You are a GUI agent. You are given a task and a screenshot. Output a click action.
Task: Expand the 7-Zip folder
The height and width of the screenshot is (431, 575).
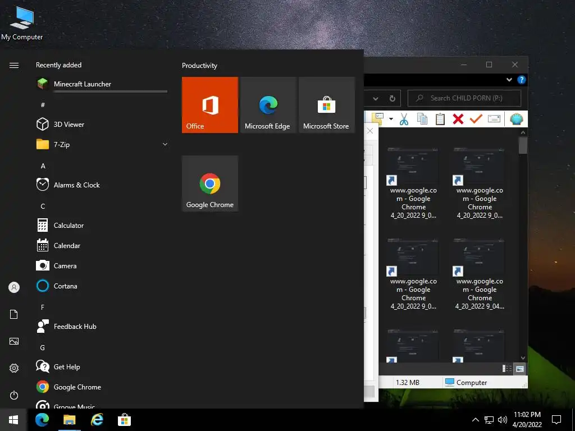[165, 144]
